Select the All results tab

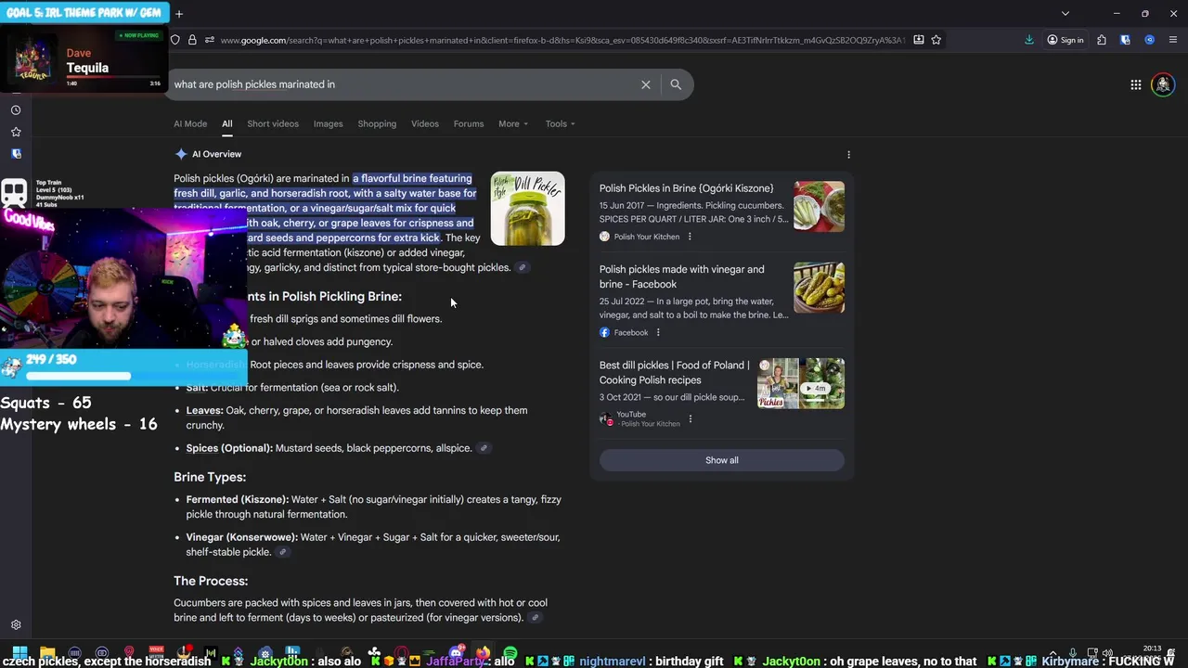[226, 123]
